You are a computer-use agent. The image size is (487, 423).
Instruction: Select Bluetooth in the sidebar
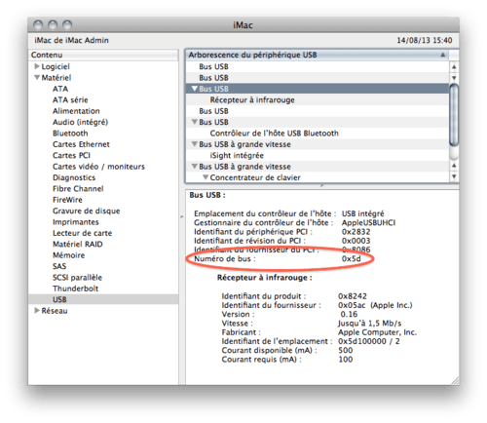70,134
